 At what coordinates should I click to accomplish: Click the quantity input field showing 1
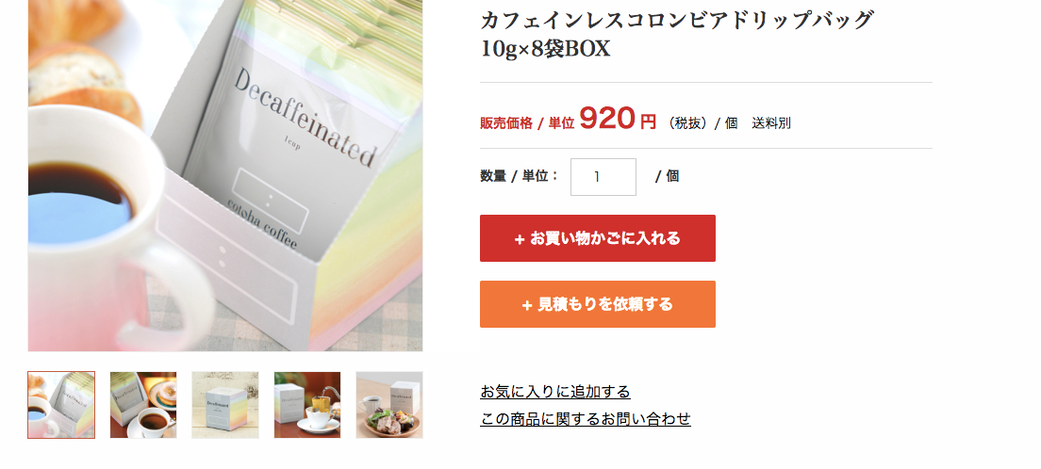603,177
